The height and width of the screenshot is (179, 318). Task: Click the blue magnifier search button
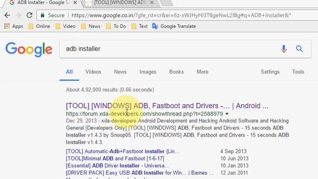[x=299, y=49]
